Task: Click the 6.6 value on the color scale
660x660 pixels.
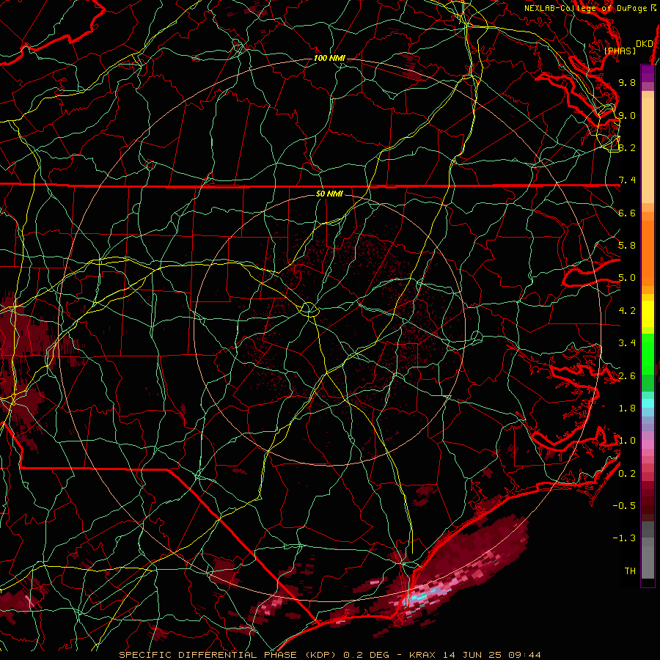Action: (x=627, y=213)
